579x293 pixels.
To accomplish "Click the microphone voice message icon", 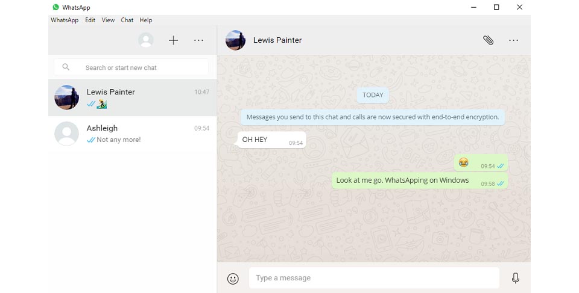I will tap(516, 278).
